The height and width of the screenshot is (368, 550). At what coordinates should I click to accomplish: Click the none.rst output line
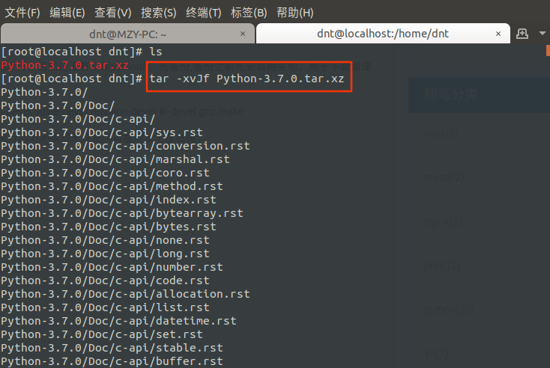(105, 241)
